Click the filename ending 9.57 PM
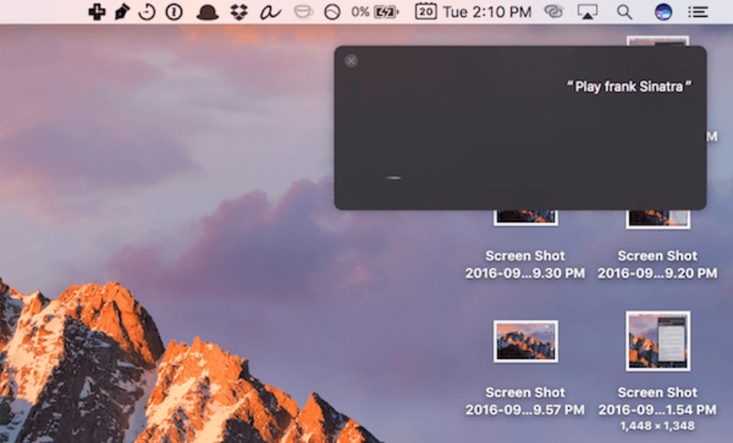This screenshot has width=733, height=443. 525,401
